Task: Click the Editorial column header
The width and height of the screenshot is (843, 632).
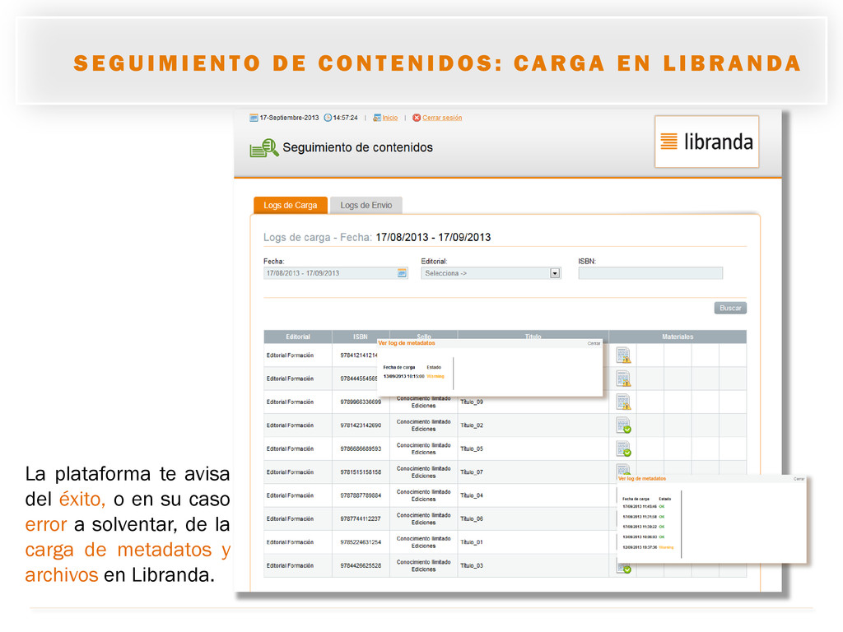Action: [298, 337]
